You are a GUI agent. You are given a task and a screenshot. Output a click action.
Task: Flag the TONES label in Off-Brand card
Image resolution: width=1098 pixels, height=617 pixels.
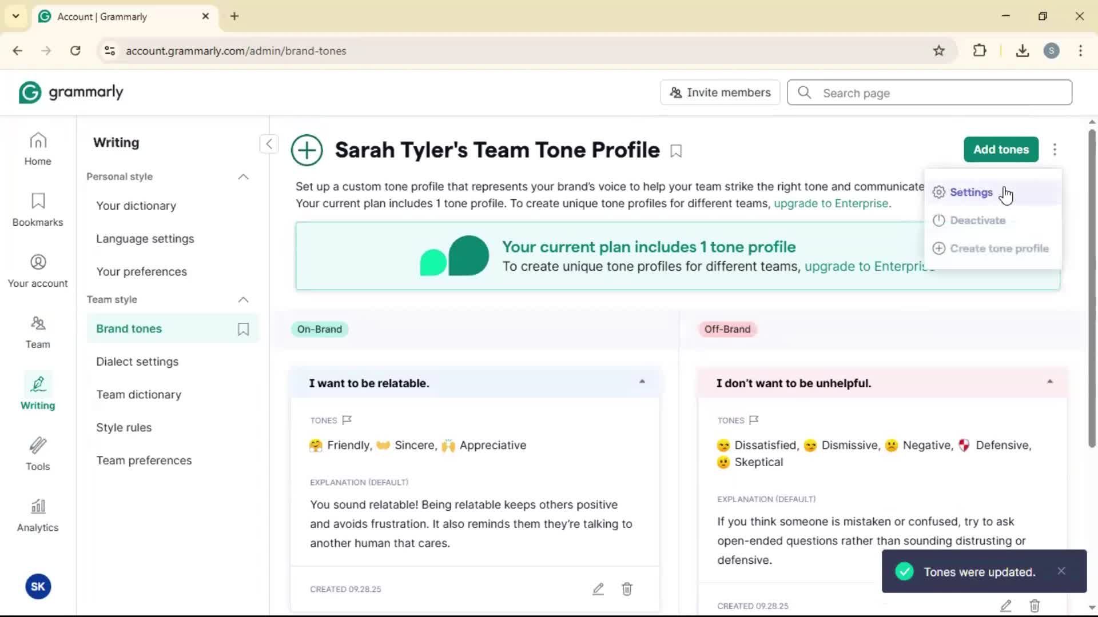754,420
